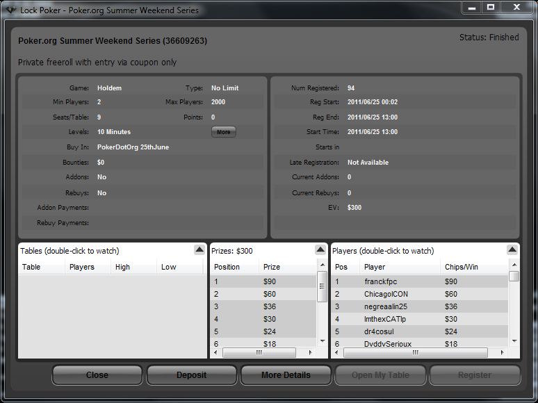Select the $90 first place prize row

263,281
